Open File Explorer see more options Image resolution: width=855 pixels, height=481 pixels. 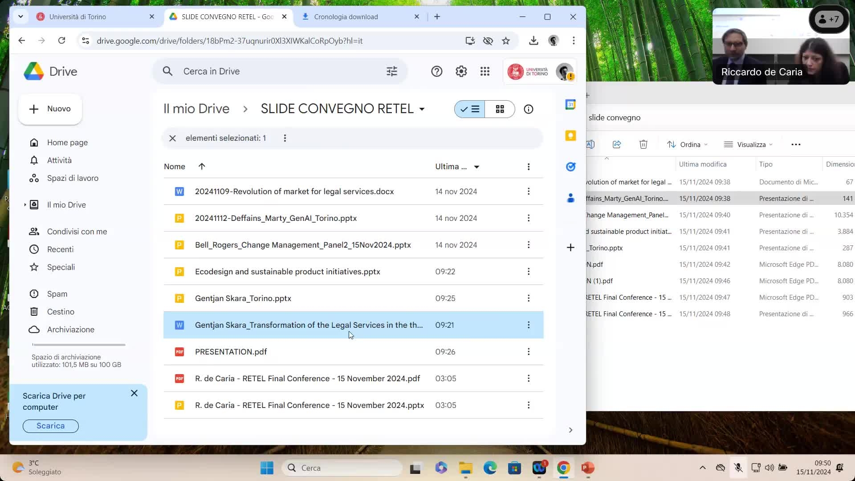pos(796,144)
